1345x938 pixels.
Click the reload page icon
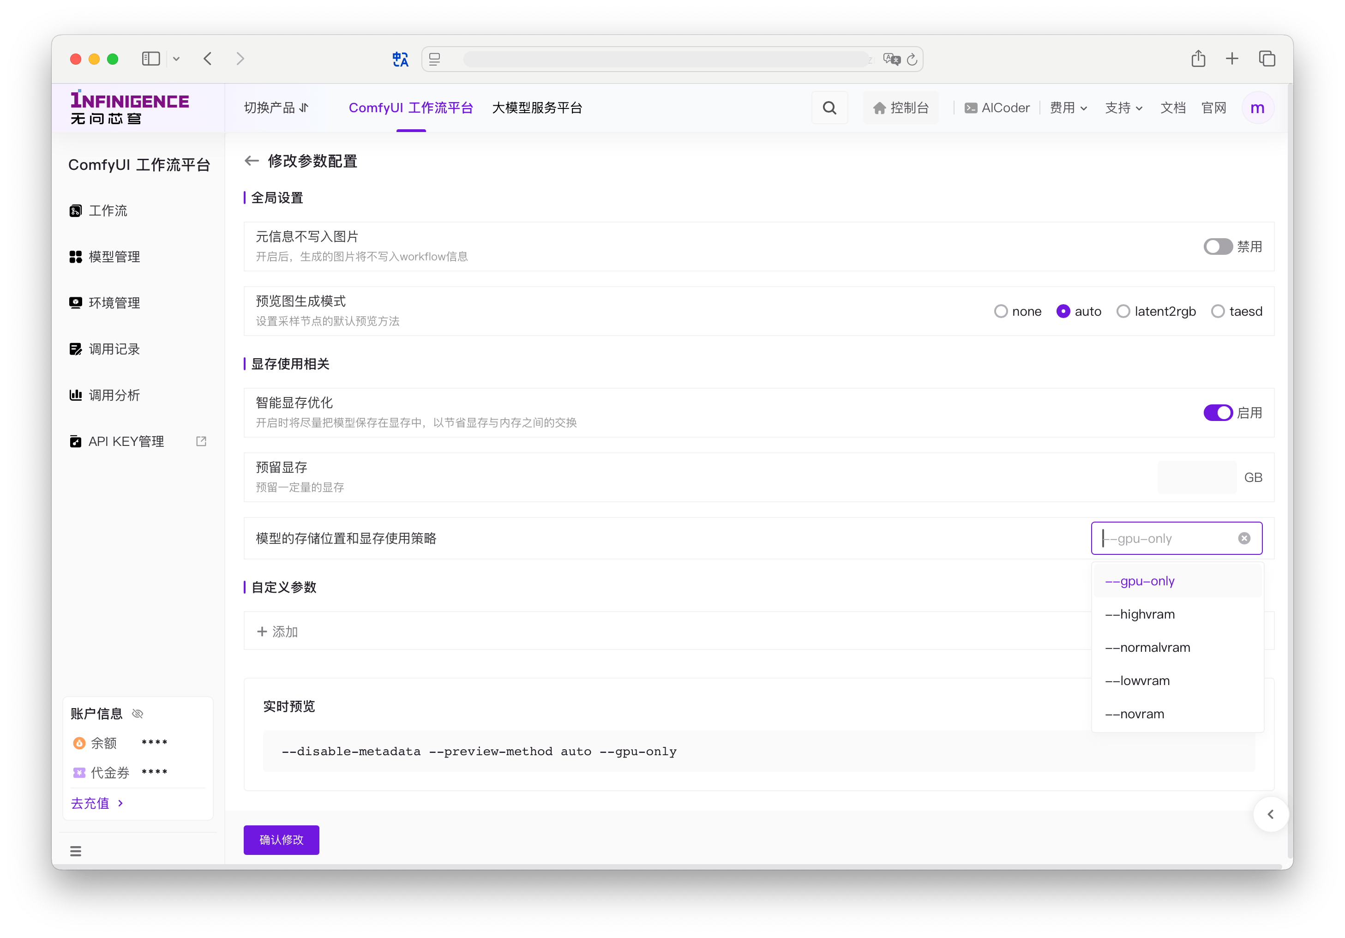tap(912, 59)
